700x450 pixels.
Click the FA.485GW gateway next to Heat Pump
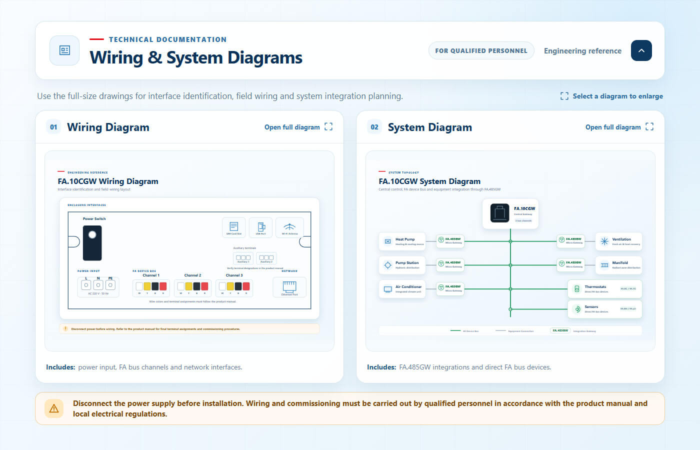(450, 241)
